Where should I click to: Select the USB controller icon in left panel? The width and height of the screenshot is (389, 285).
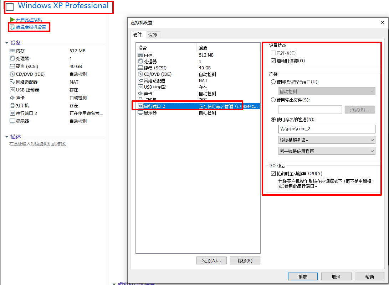point(12,90)
